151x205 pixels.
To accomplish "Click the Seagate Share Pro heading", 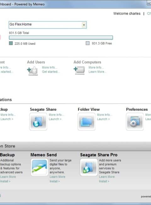I will (99, 155).
